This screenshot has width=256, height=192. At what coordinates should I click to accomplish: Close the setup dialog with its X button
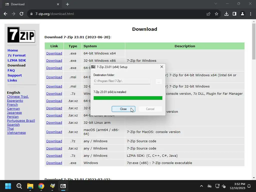click(162, 67)
